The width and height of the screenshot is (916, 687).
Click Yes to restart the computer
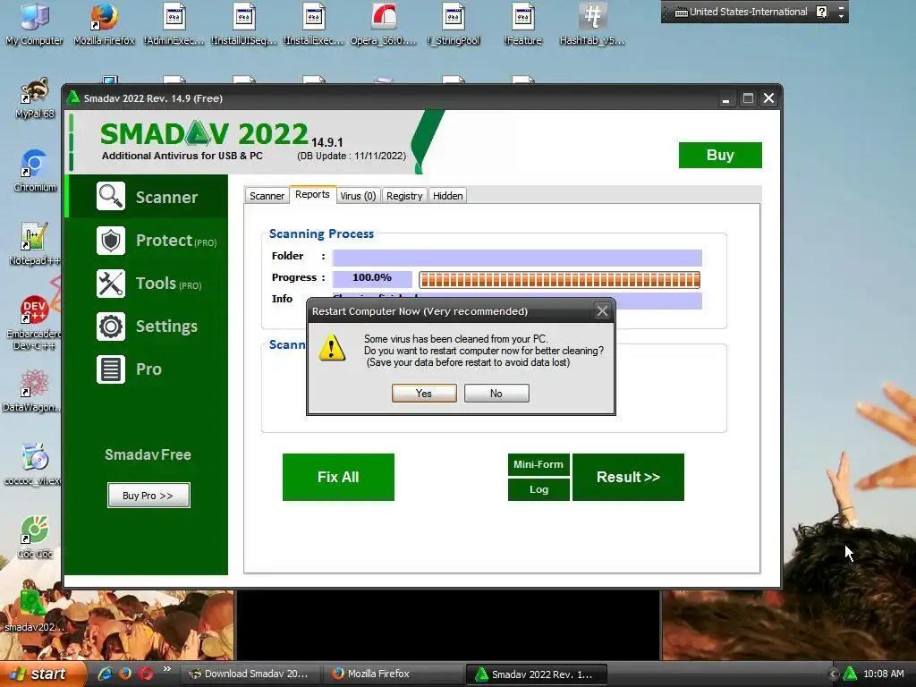(424, 394)
